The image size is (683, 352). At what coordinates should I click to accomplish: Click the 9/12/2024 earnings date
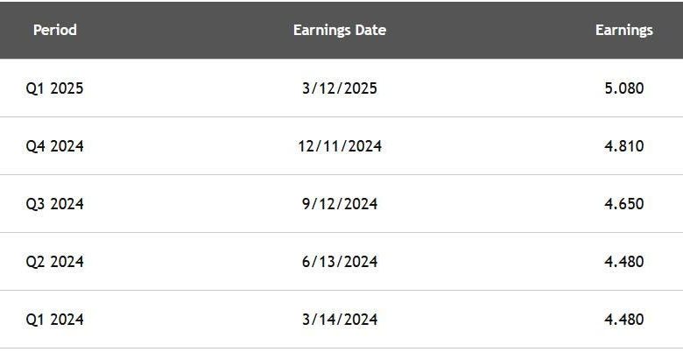[x=340, y=204]
